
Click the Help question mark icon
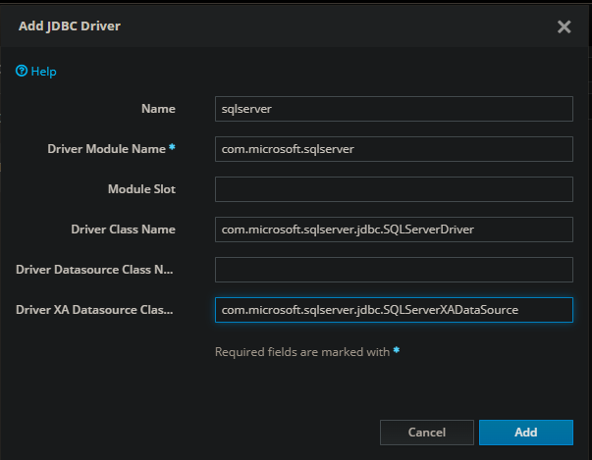tap(21, 72)
